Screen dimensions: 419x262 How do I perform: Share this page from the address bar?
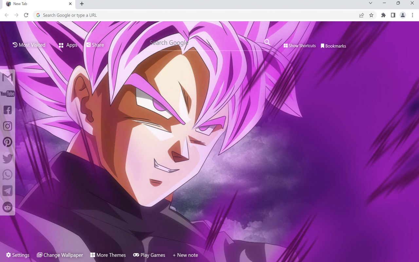(x=361, y=15)
